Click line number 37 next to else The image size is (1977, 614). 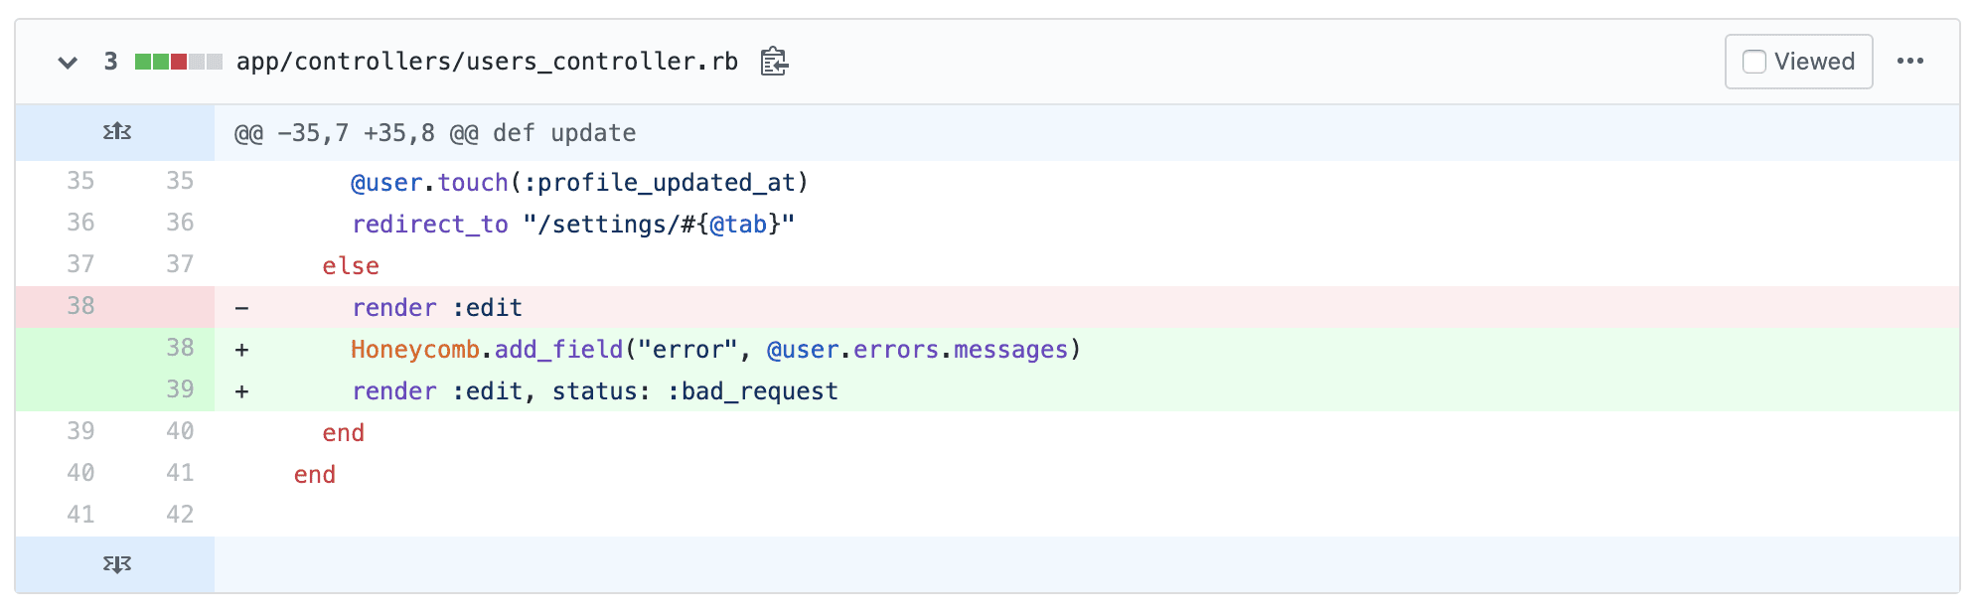82,264
